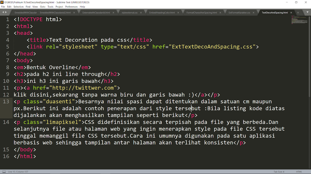
Task: Click line number 8 in the gutter
Action: (8, 67)
